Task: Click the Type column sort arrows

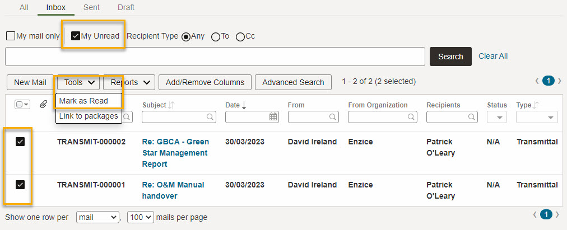Action: pos(537,105)
